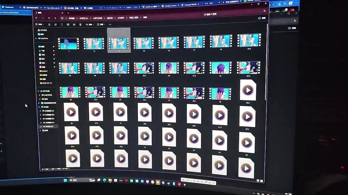Select the video file named 44.5
The image size is (348, 195).
[97, 136]
